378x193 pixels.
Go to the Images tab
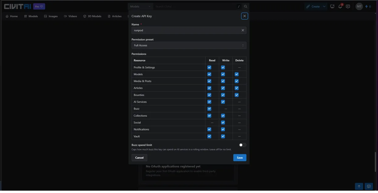click(51, 16)
